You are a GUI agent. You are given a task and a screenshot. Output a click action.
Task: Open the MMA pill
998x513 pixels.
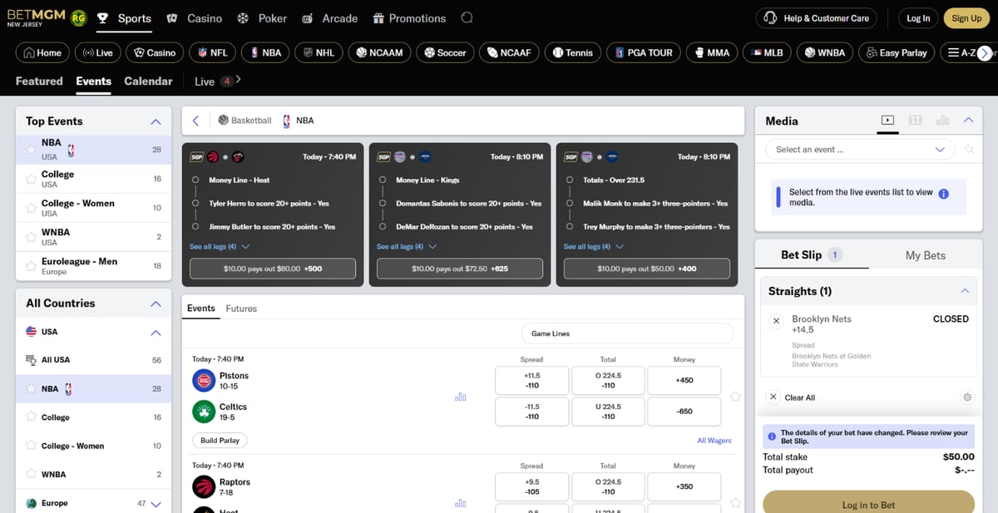pyautogui.click(x=710, y=52)
